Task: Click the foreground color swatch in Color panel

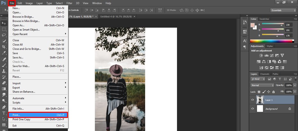Action: pos(253,25)
